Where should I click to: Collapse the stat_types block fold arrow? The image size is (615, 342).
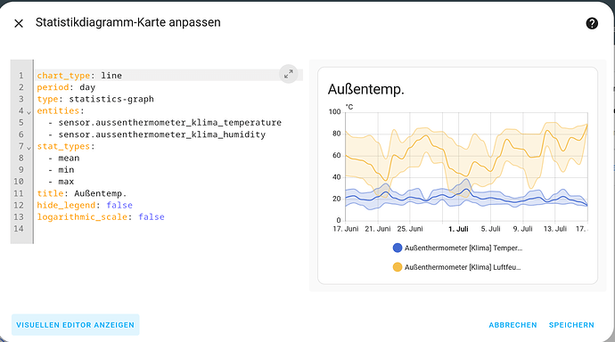point(29,148)
